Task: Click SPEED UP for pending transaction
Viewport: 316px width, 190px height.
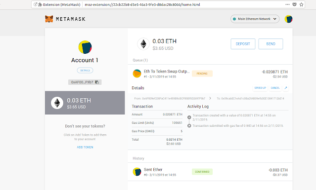Action: click(260, 88)
